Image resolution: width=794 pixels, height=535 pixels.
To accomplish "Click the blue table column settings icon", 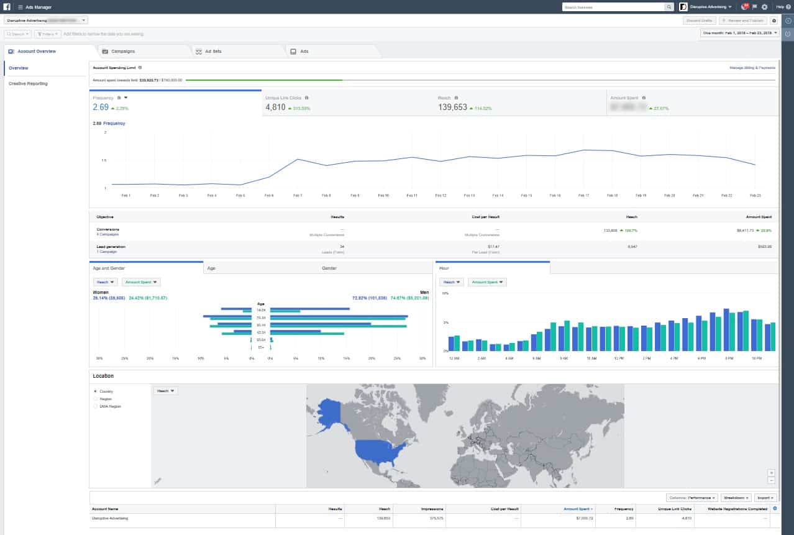I will (774, 509).
